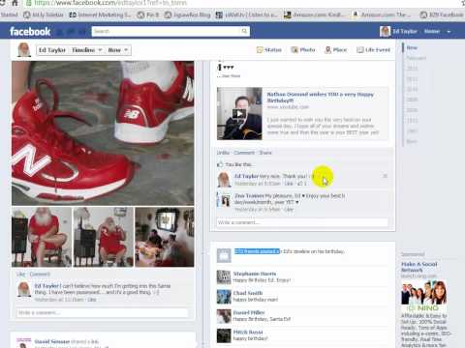Like the sneaker photo album post

(x=20, y=275)
